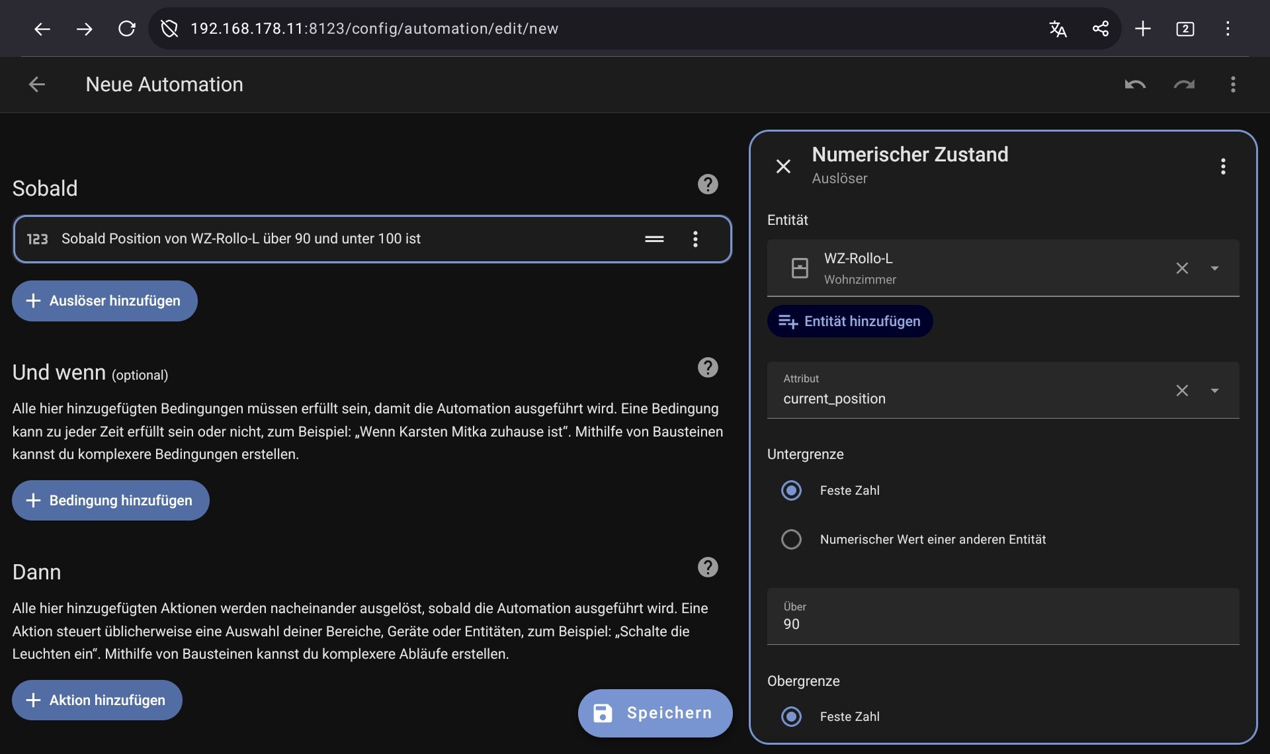Viewport: 1270px width, 754px height.
Task: Click the undo arrow in the header
Action: 1135,85
